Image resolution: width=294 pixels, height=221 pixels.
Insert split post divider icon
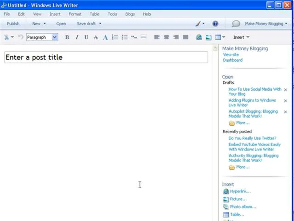coord(143,37)
